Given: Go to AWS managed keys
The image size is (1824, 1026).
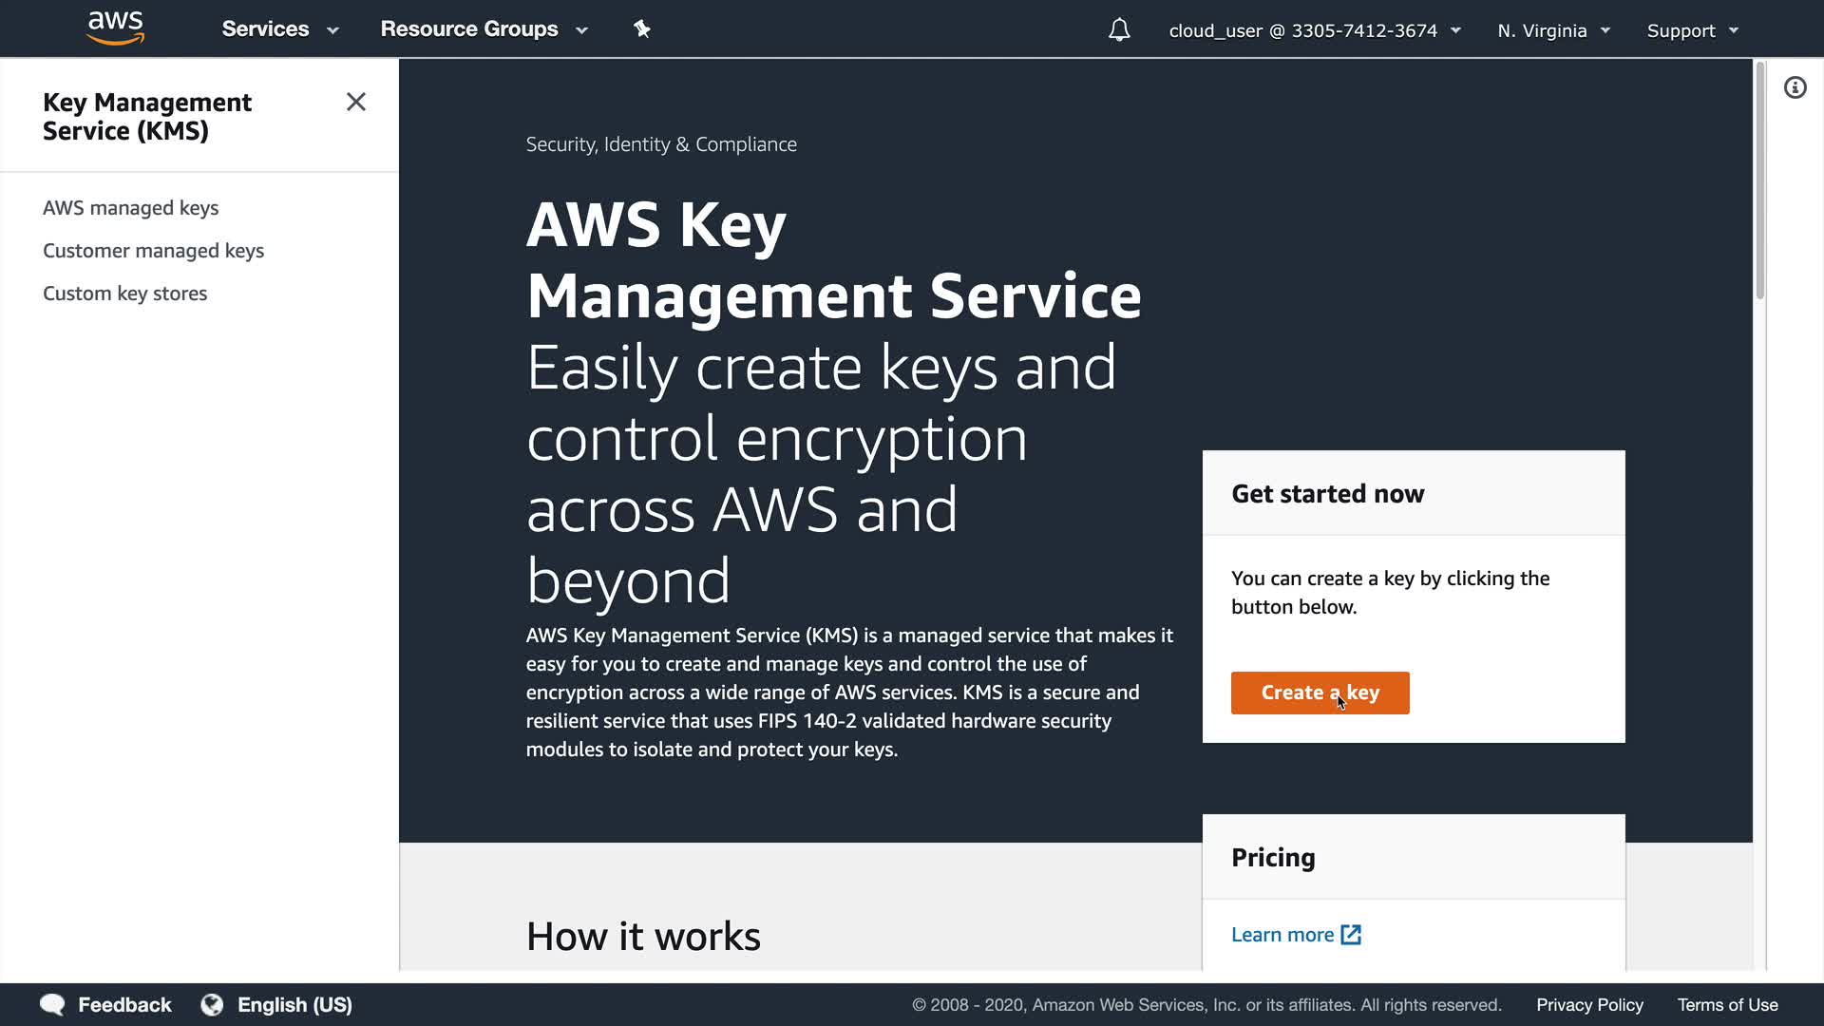Looking at the screenshot, I should [x=130, y=208].
